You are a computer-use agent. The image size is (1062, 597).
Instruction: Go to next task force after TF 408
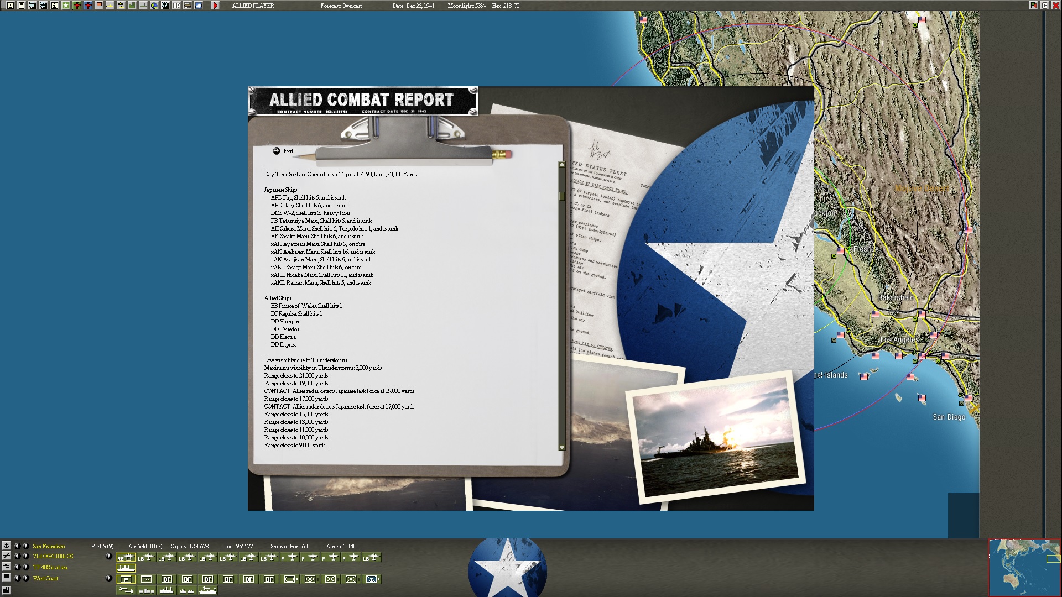click(25, 567)
